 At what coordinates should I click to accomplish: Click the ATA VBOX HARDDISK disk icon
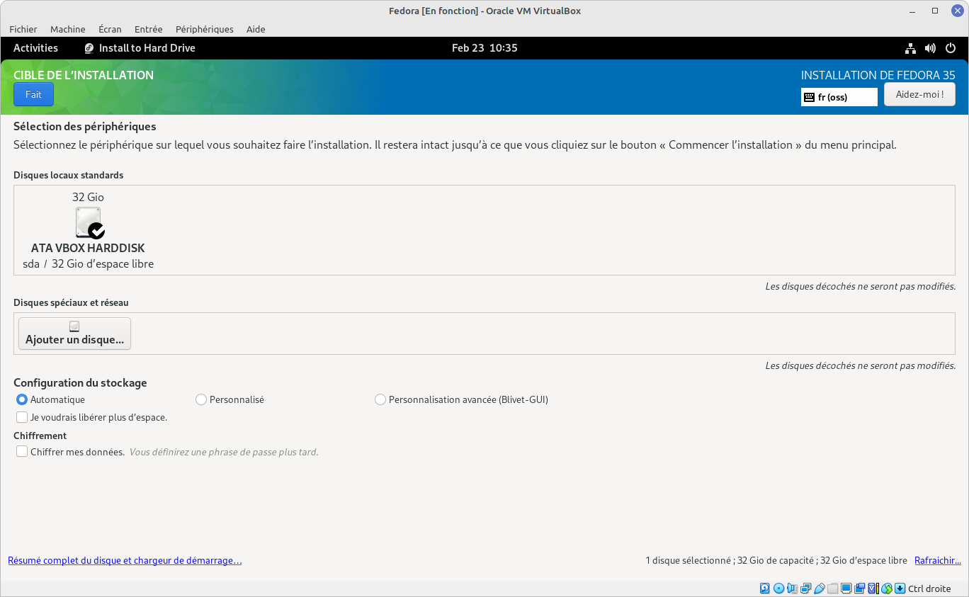click(89, 222)
